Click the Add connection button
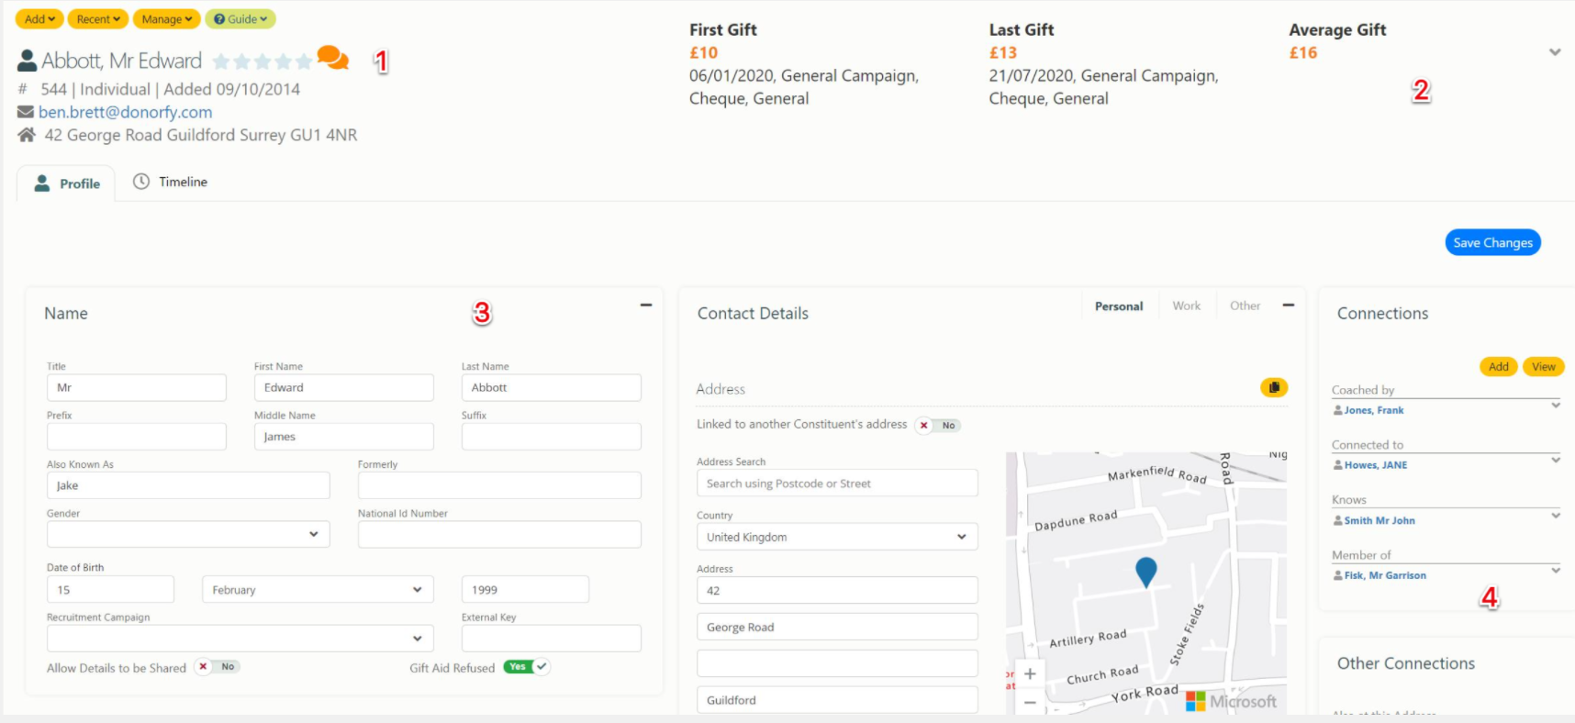The height and width of the screenshot is (723, 1575). (x=1499, y=366)
